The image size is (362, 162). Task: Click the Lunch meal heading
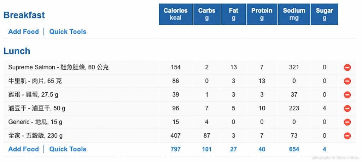pyautogui.click(x=17, y=51)
